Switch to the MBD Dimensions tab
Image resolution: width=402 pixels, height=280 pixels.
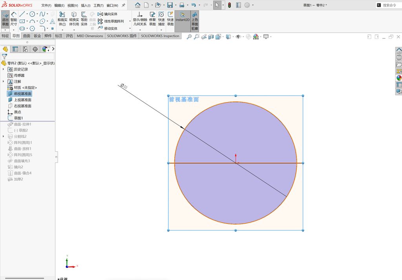click(90, 36)
